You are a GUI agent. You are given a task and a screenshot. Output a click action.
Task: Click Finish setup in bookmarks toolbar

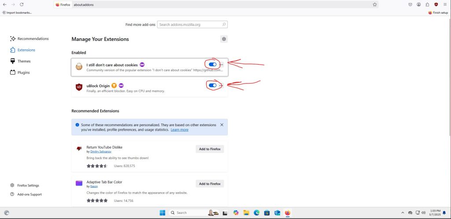click(x=438, y=13)
